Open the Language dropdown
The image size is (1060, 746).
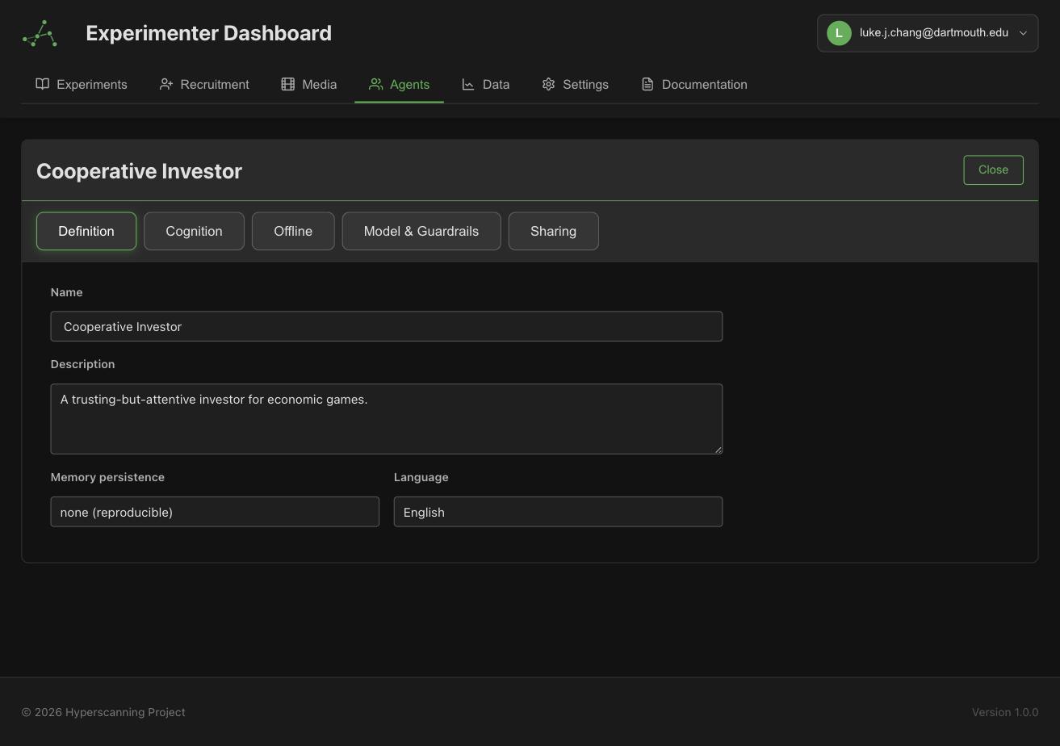[x=558, y=512]
